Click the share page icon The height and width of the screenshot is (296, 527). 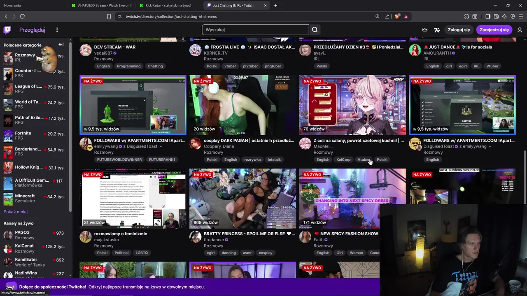[387, 16]
